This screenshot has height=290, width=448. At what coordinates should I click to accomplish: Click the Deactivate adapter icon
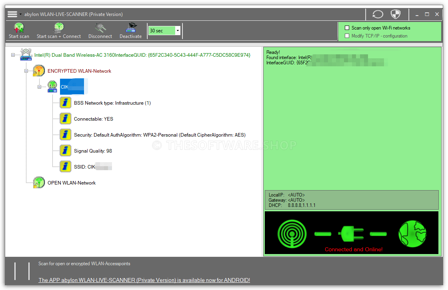tap(131, 28)
